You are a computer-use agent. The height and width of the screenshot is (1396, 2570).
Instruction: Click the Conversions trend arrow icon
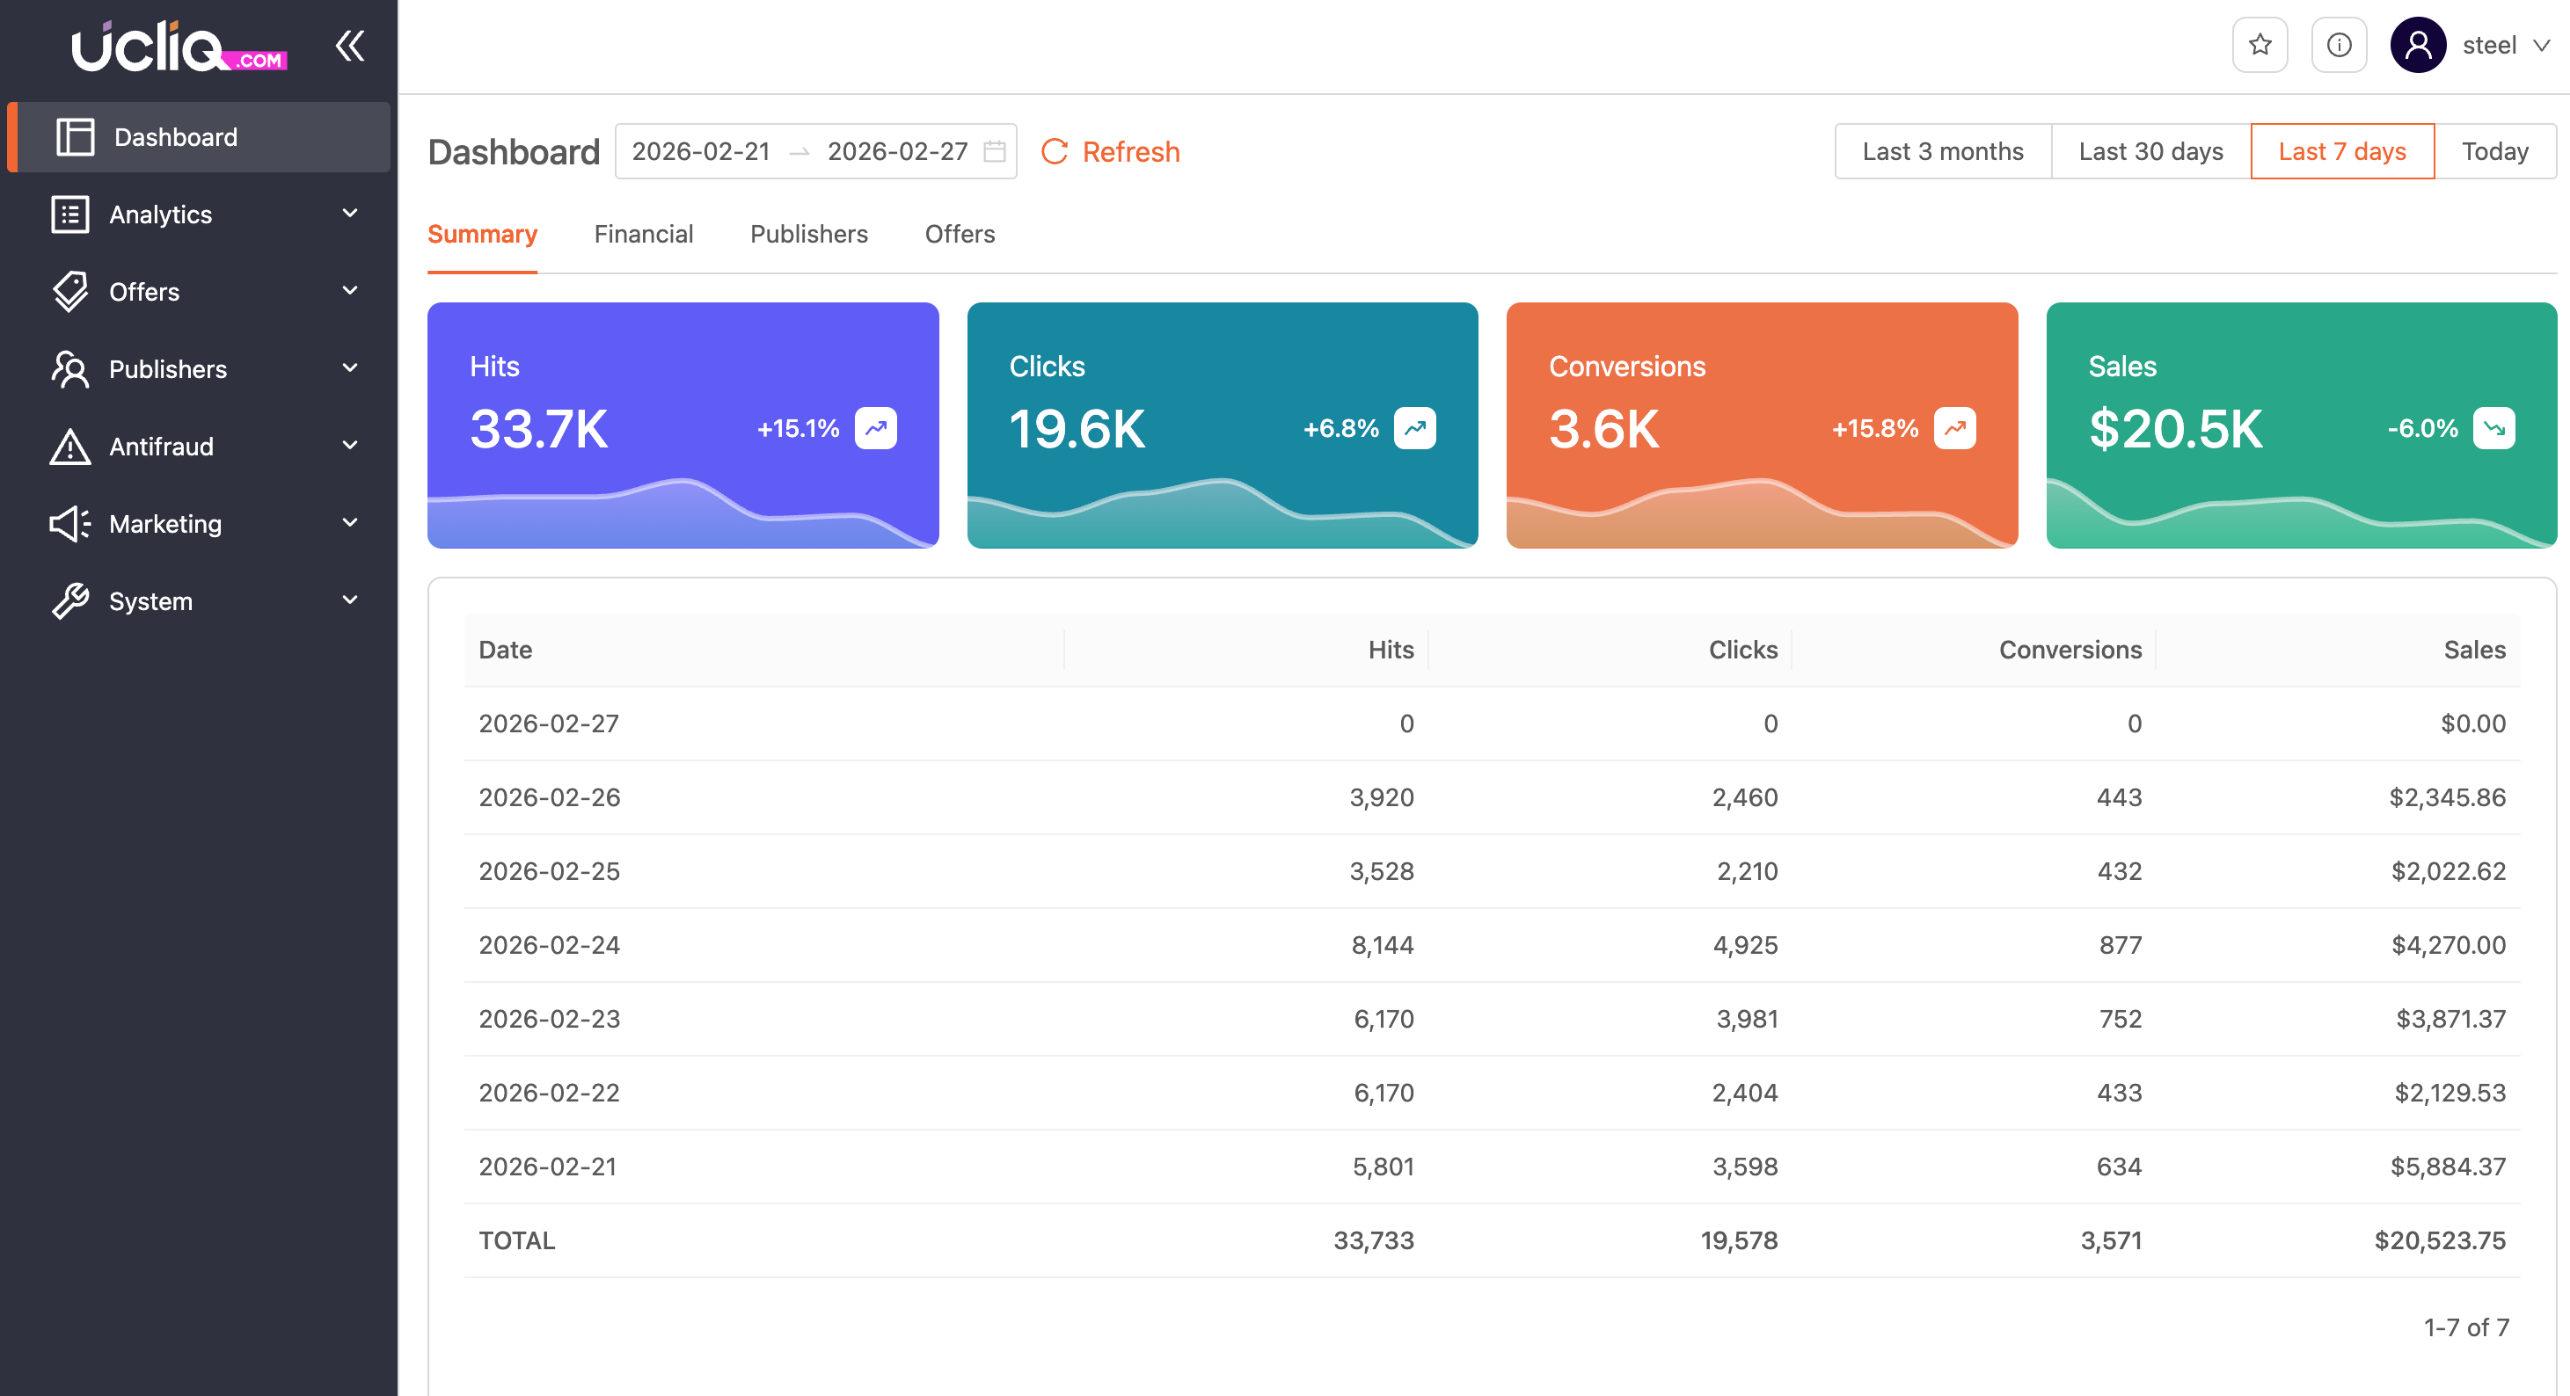(x=1953, y=429)
